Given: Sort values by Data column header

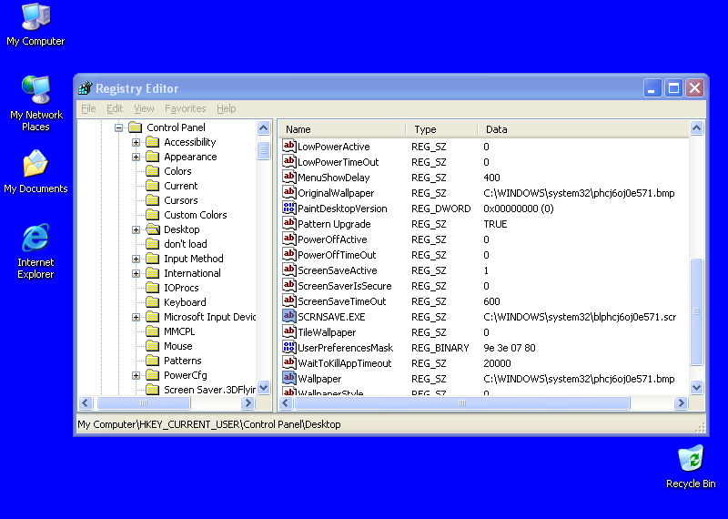Looking at the screenshot, I should 582,129.
